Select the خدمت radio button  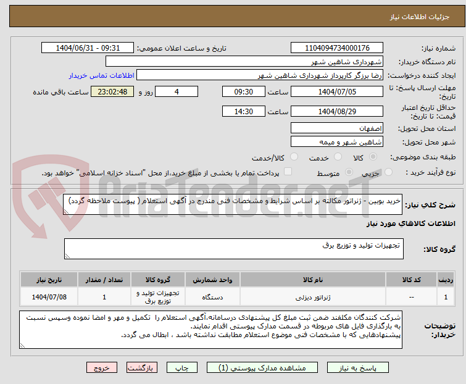(x=338, y=157)
